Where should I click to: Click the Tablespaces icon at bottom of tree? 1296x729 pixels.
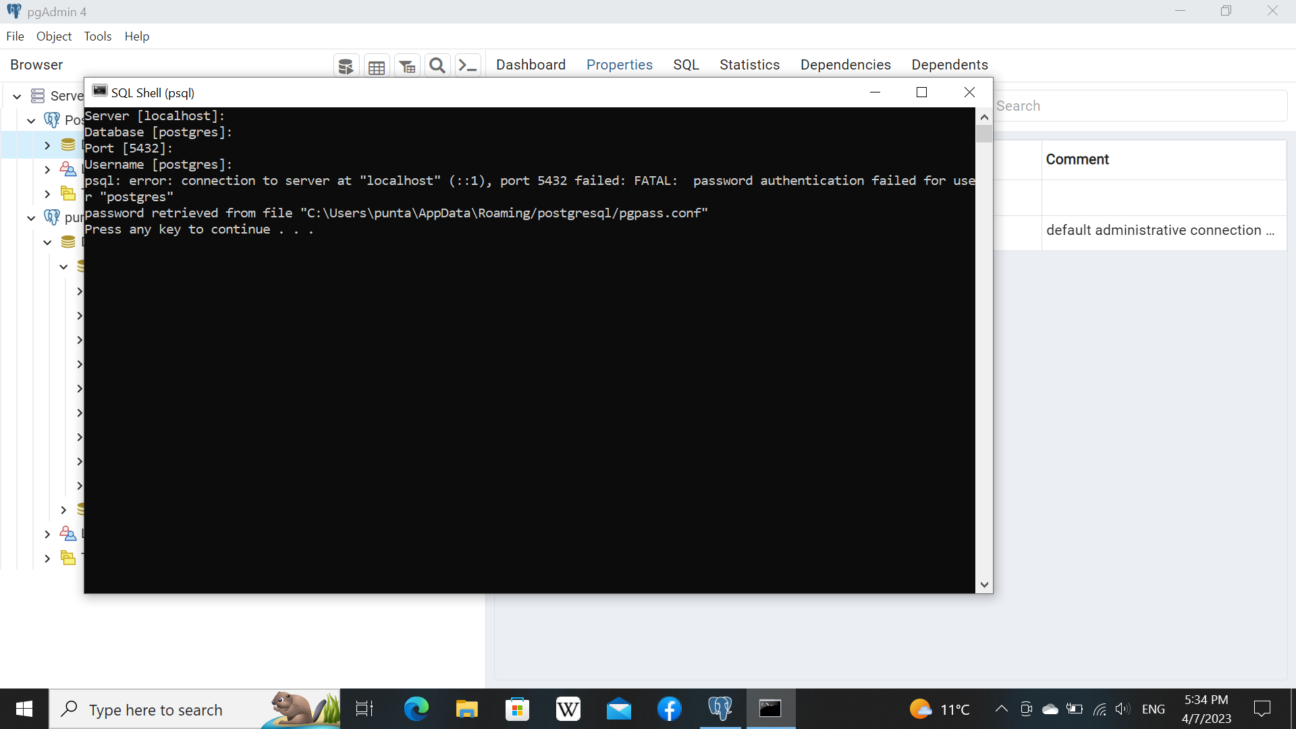click(x=67, y=558)
